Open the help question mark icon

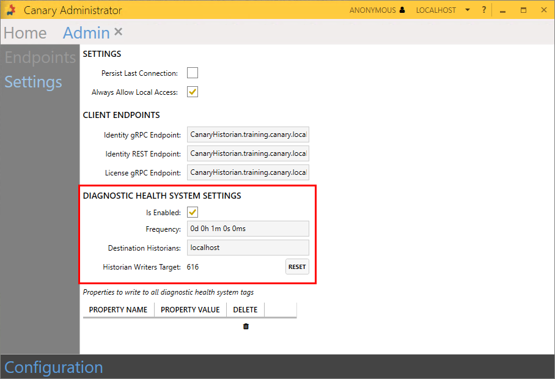pyautogui.click(x=483, y=10)
